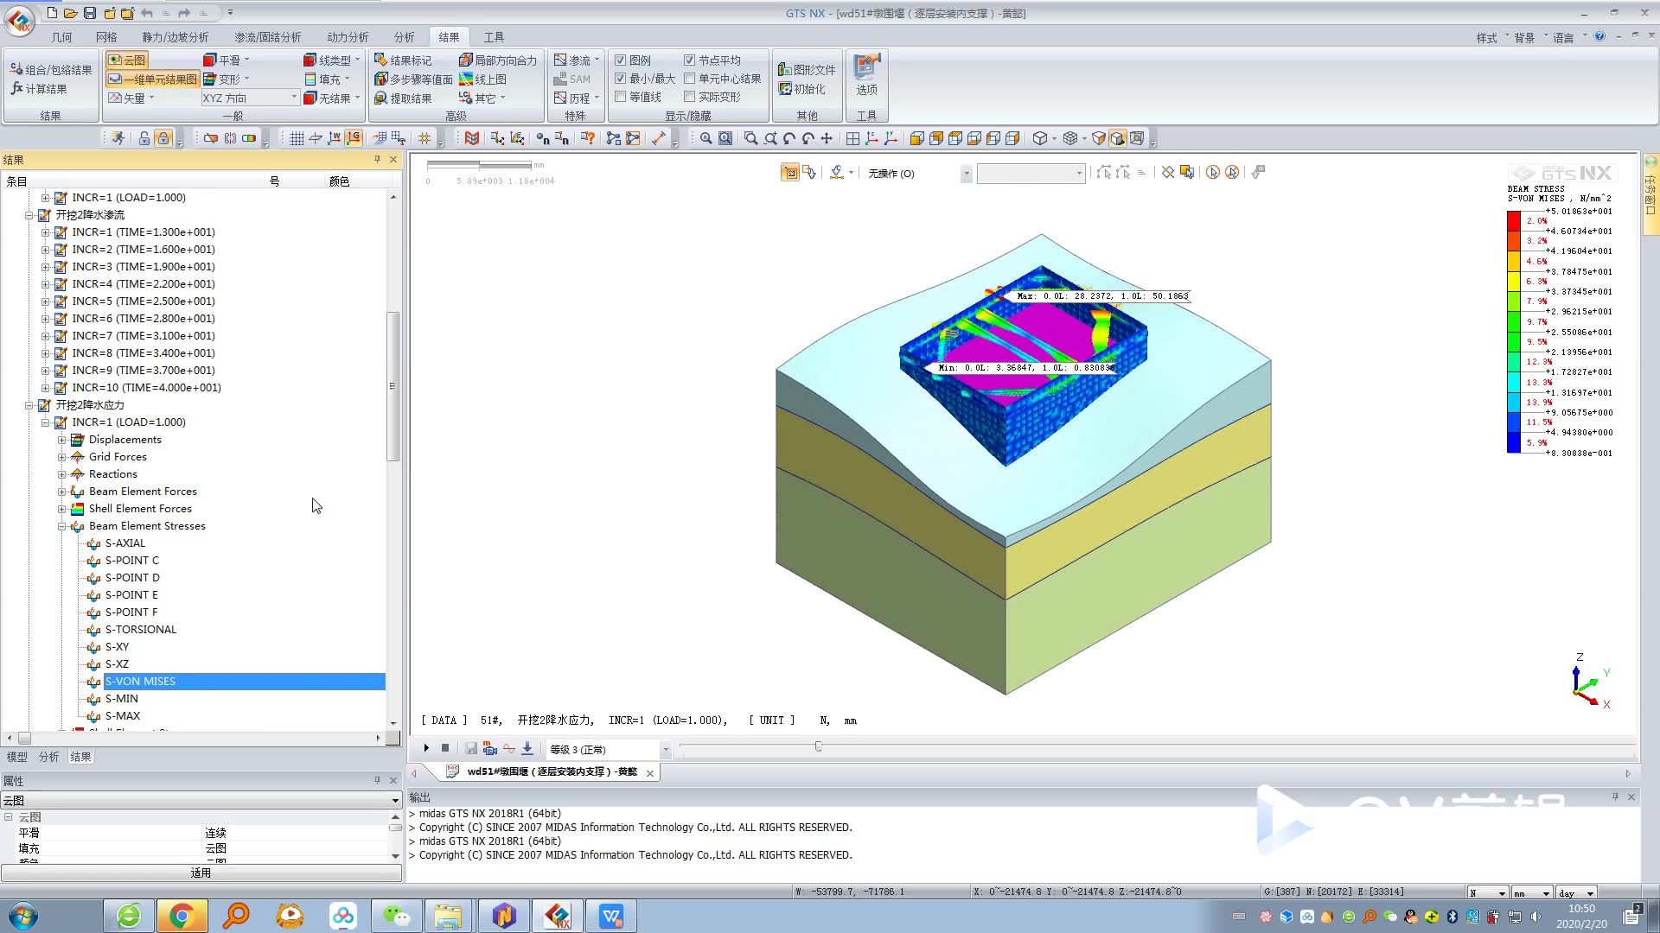Click the animation frame slider handle

tap(818, 746)
